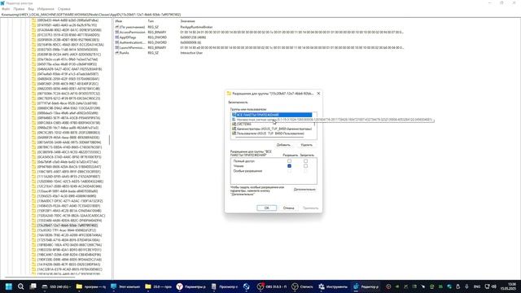Select the RunAs value name

(124, 53)
